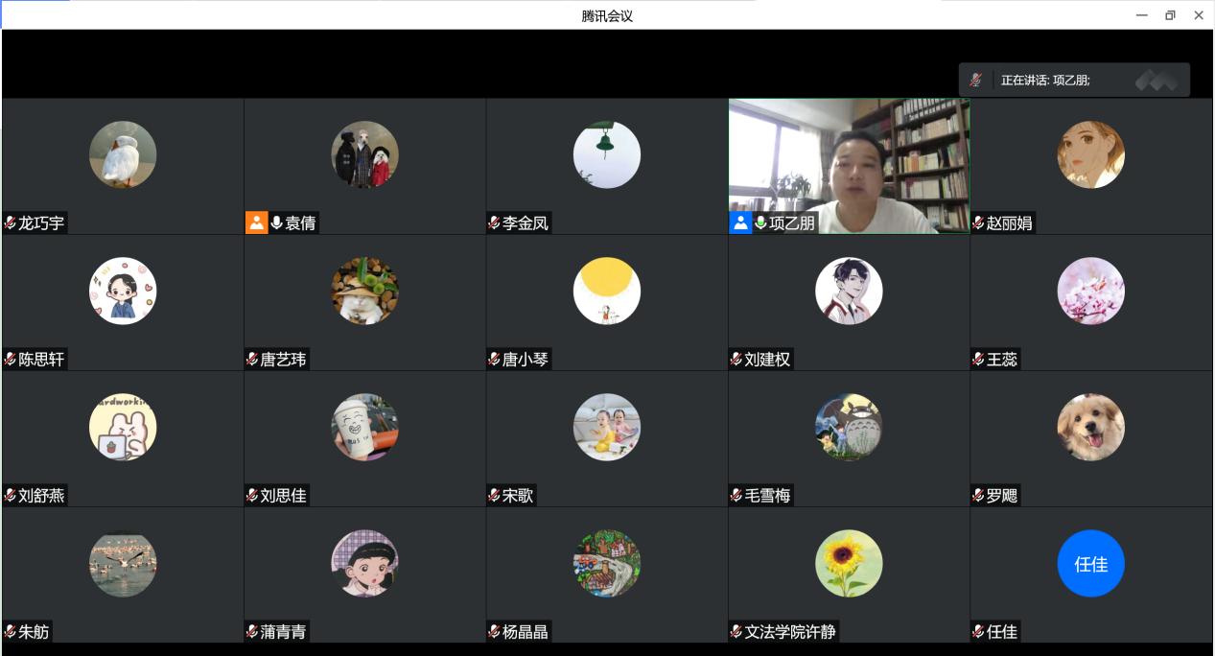Image resolution: width=1215 pixels, height=656 pixels.
Task: Click the muted mic indicator for 朱舫
Action: pyautogui.click(x=11, y=632)
